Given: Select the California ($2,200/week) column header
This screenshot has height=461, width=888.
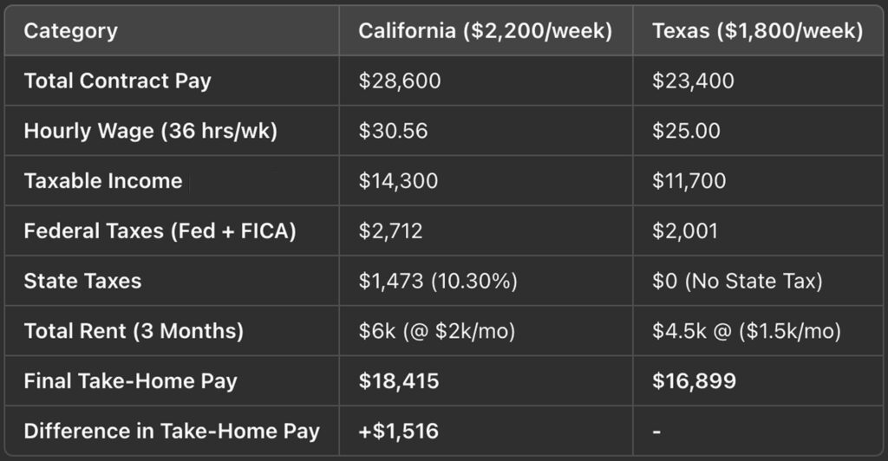Looking at the screenshot, I should coord(486,32).
